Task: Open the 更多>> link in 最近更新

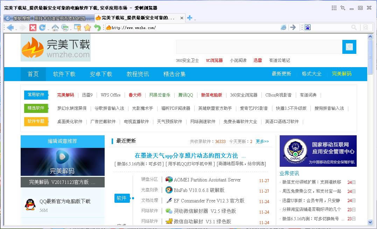Action: coord(262,141)
